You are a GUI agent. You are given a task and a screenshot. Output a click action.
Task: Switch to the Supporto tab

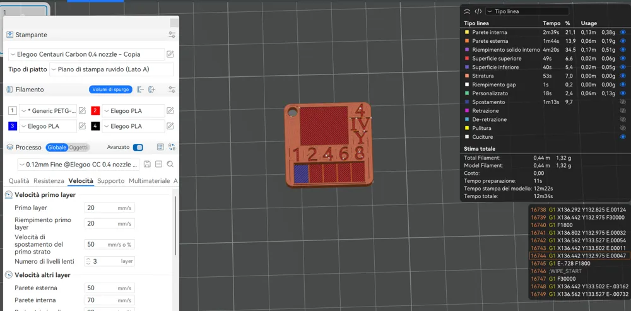[x=110, y=181]
